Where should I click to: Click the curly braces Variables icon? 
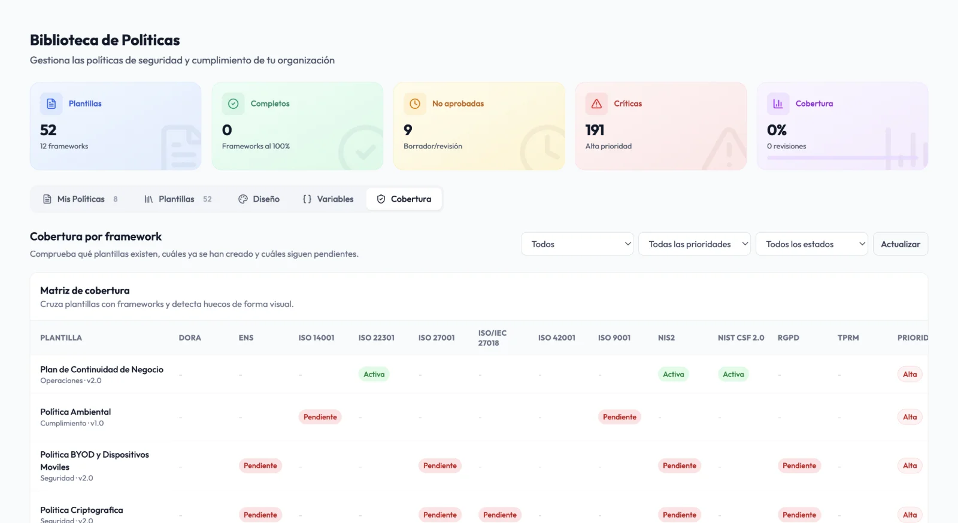coord(307,199)
